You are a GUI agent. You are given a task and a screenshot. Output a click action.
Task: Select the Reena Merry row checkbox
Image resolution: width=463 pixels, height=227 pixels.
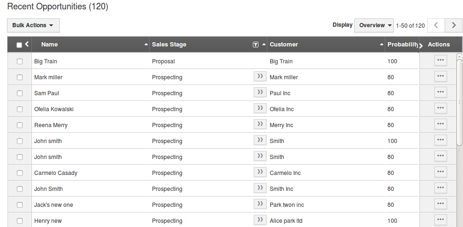pyautogui.click(x=20, y=125)
